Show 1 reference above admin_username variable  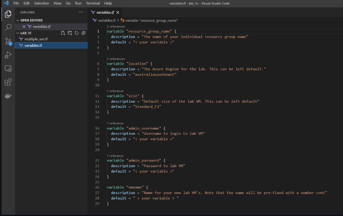(115, 123)
